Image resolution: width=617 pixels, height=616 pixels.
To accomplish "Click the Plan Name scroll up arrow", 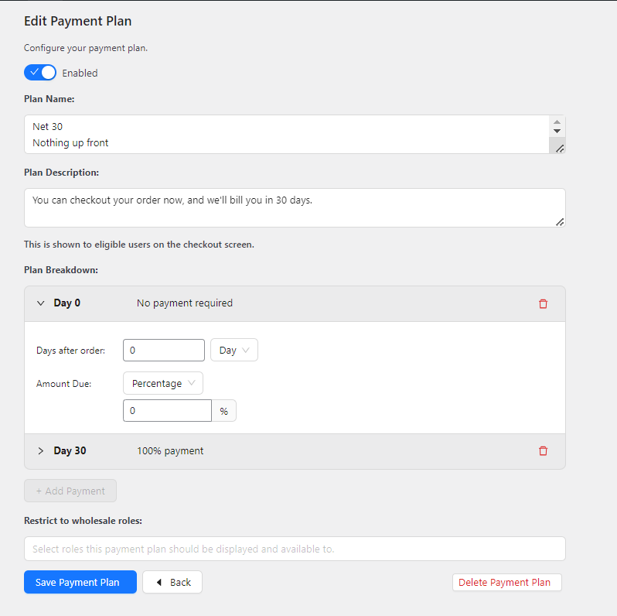I will coord(557,122).
